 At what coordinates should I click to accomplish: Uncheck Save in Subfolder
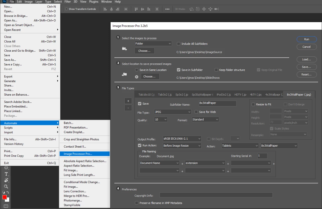click(x=179, y=70)
